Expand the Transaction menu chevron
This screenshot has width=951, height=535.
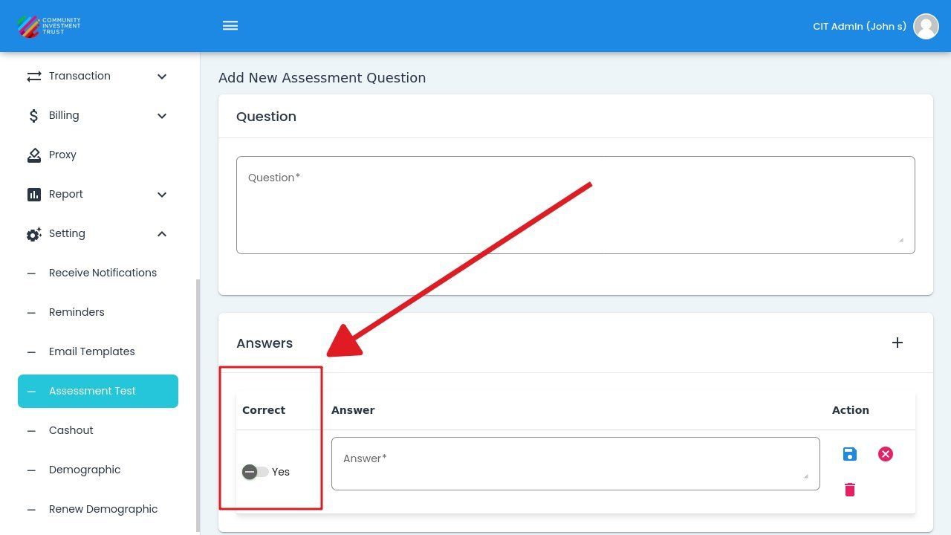[x=162, y=77]
